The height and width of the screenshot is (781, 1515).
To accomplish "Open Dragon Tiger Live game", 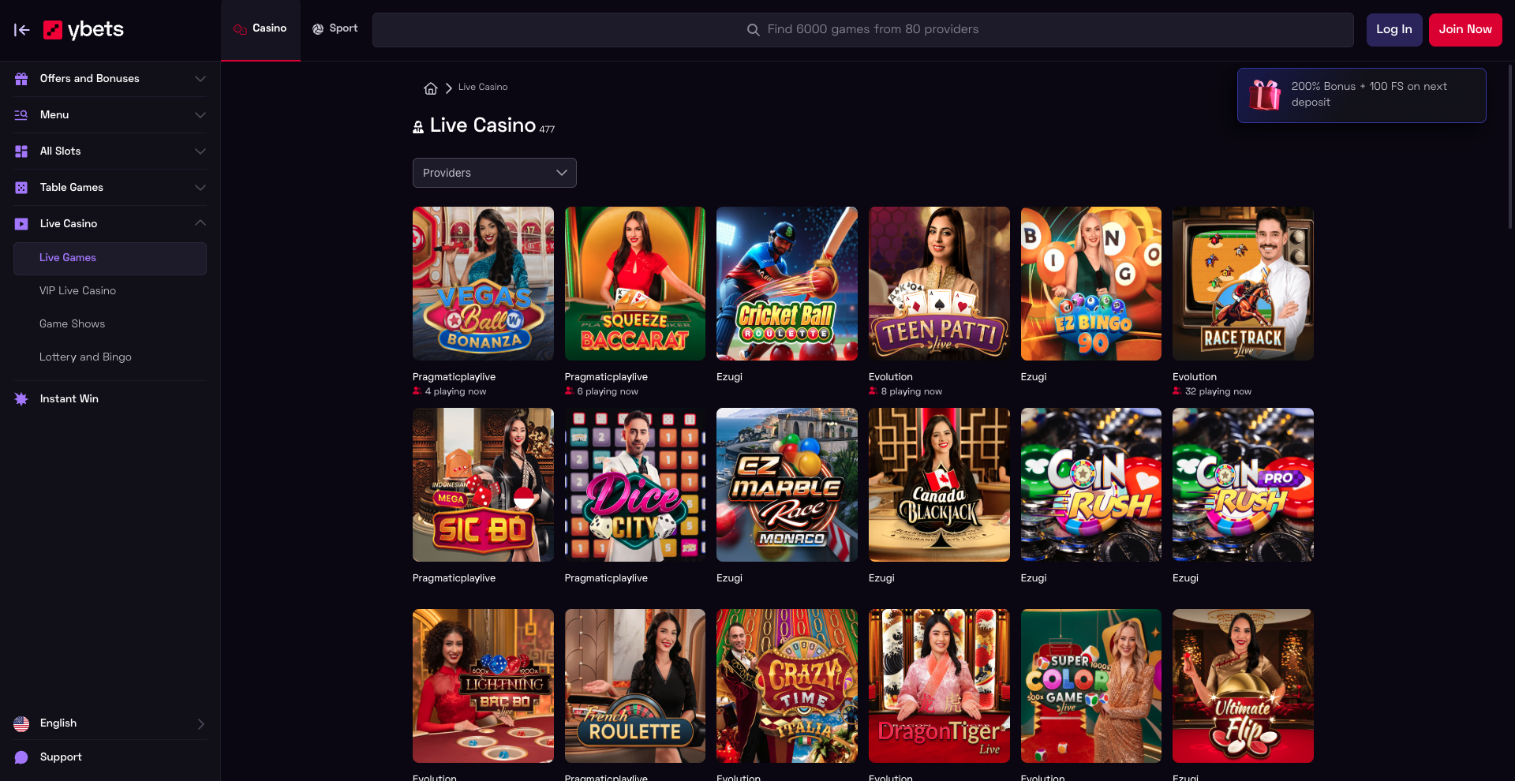I will point(939,686).
